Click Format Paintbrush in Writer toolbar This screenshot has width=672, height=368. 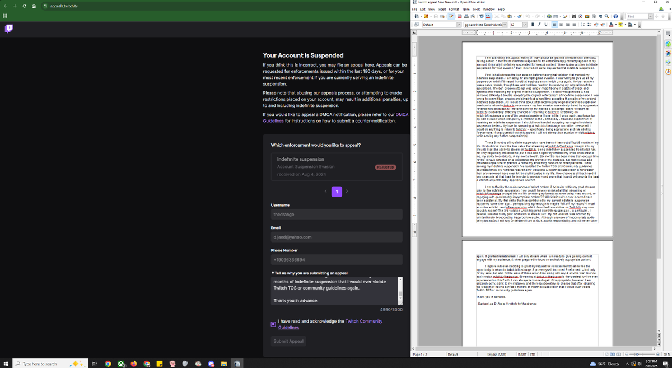[520, 16]
